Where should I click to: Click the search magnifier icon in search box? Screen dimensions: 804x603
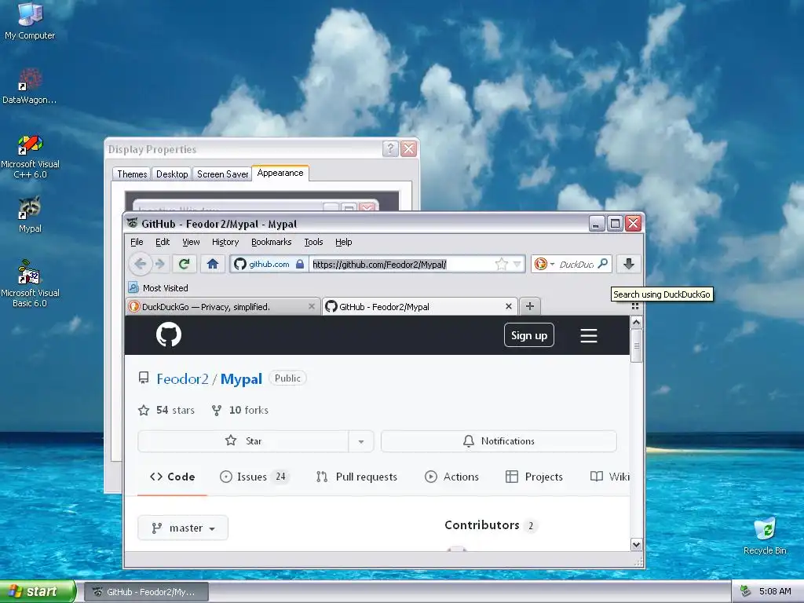603,264
